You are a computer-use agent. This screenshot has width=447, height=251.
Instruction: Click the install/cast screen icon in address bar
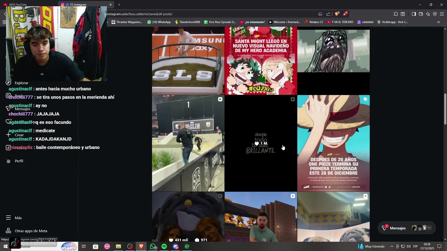click(x=320, y=14)
